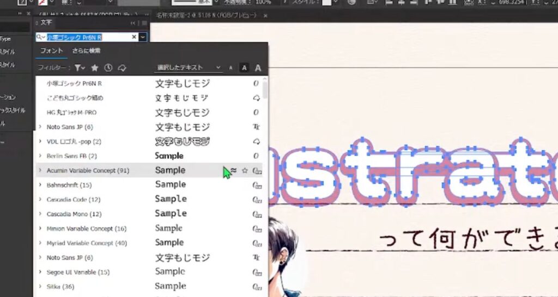The width and height of the screenshot is (558, 297).
Task: Select the large sample size A
Action: (258, 68)
